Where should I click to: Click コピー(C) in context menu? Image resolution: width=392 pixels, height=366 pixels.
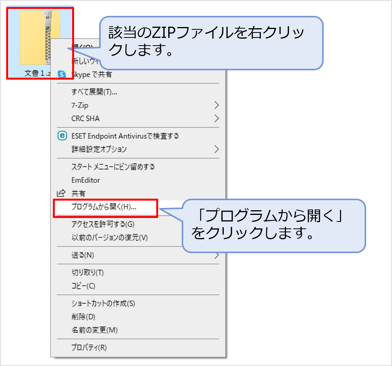[x=83, y=286]
